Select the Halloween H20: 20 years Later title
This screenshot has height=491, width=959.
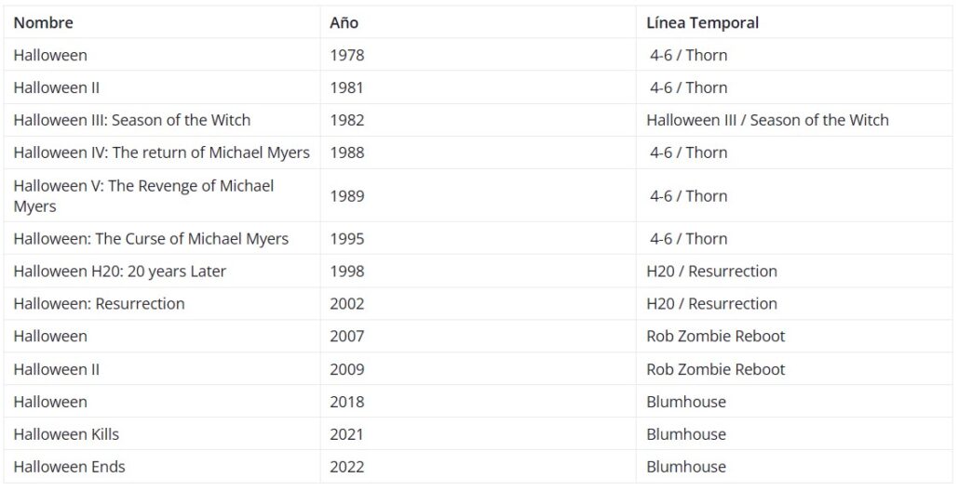[x=119, y=272]
